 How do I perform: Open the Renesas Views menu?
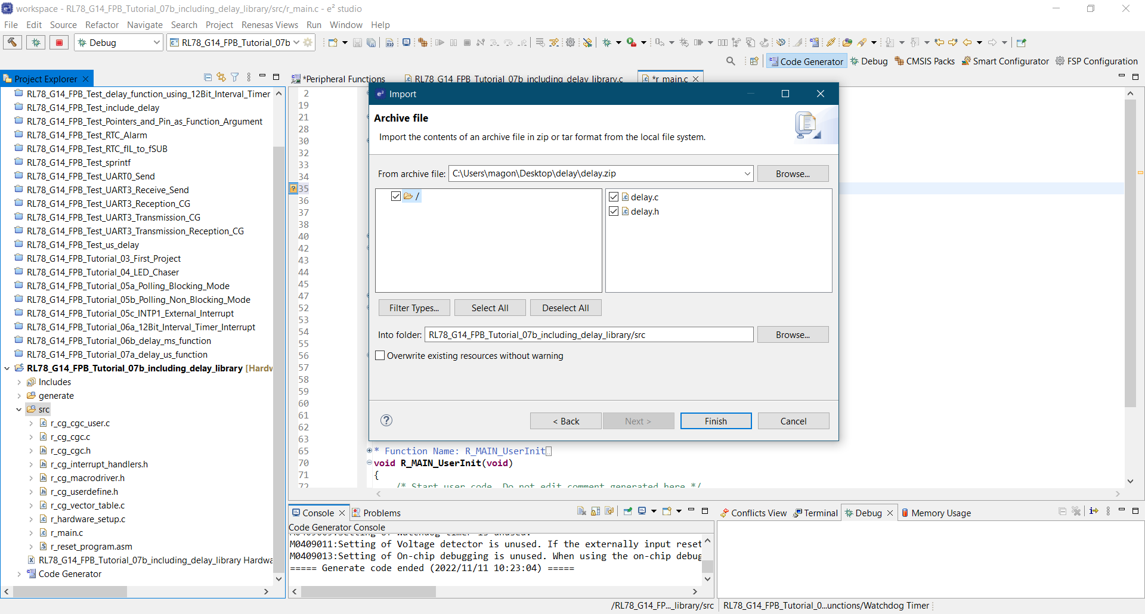click(x=270, y=25)
